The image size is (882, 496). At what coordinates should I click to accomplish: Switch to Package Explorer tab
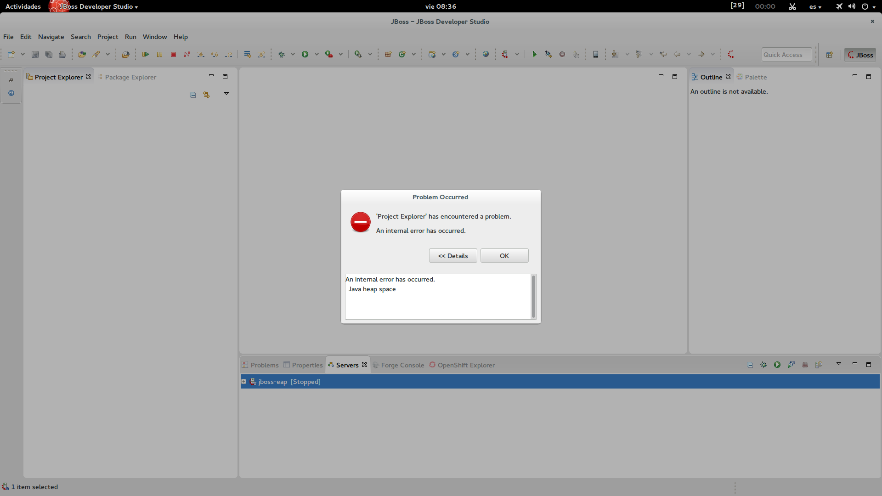[x=127, y=77]
